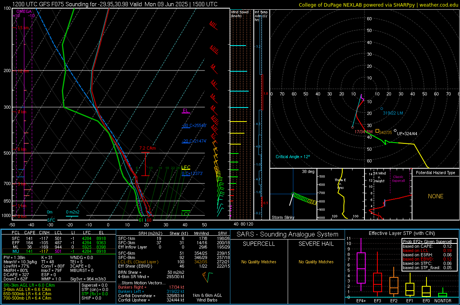Click the 'Theta-E v. Pres' label

(340, 183)
